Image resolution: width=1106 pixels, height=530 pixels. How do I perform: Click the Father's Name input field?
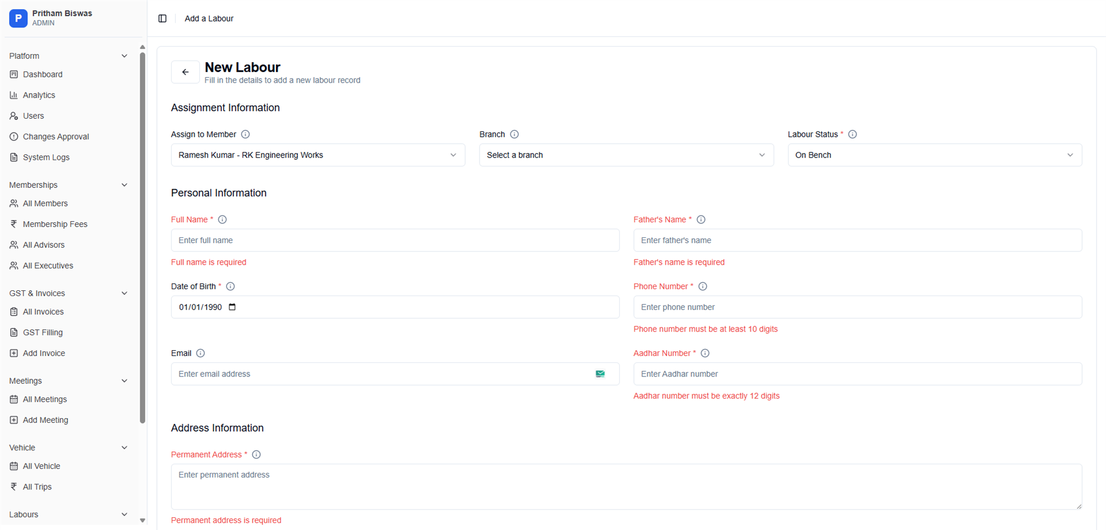(x=857, y=240)
